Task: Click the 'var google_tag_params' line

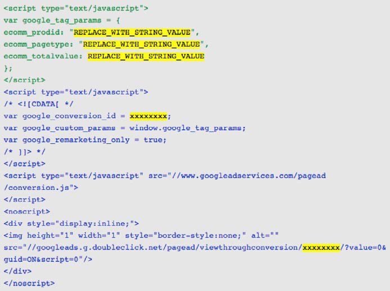Action: 62,20
